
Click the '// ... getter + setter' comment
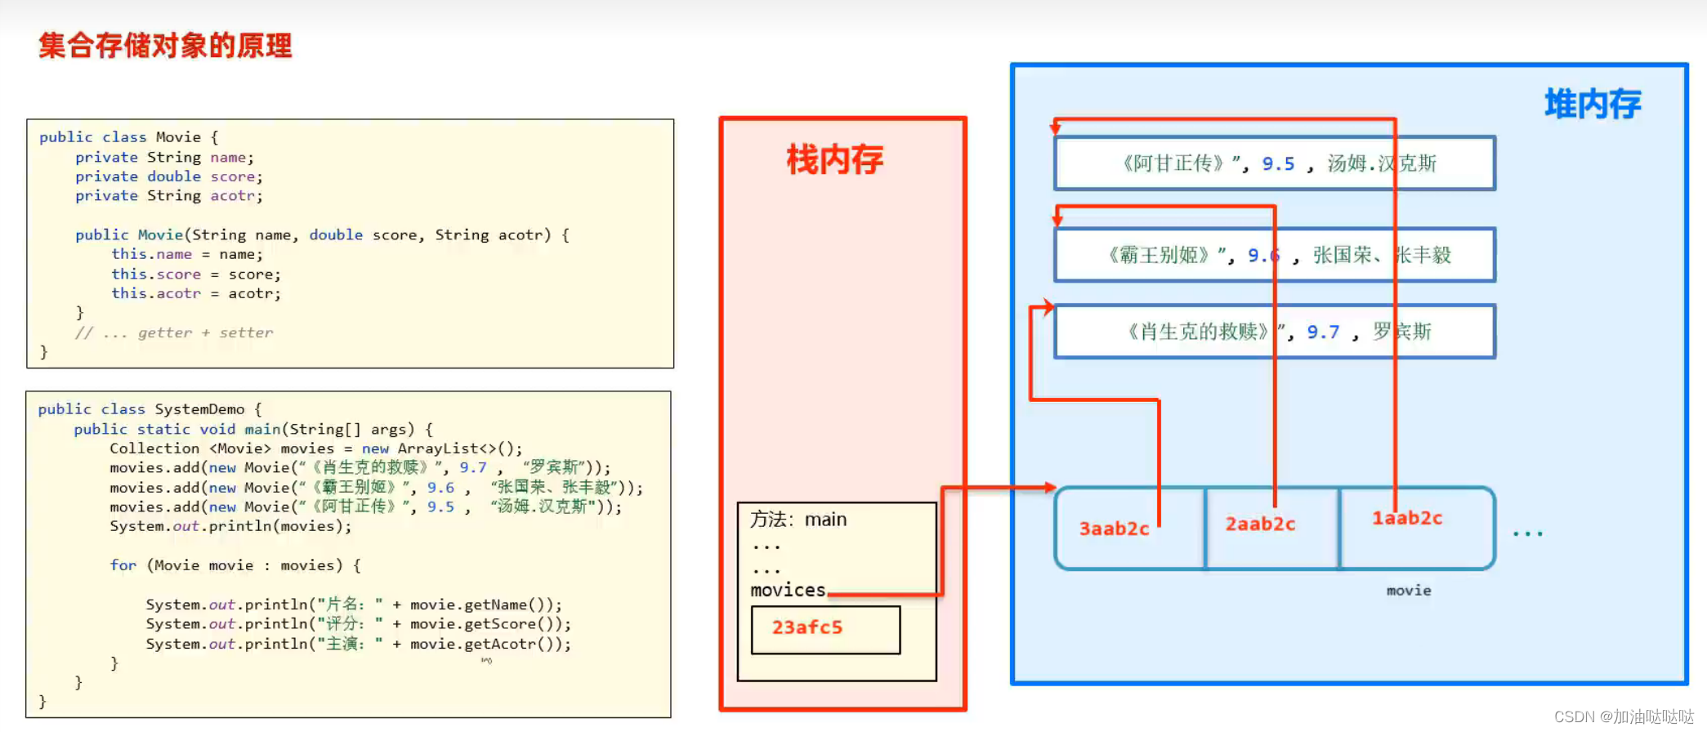[x=174, y=333]
